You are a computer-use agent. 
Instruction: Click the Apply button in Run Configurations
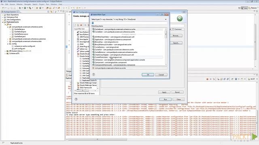164,92
